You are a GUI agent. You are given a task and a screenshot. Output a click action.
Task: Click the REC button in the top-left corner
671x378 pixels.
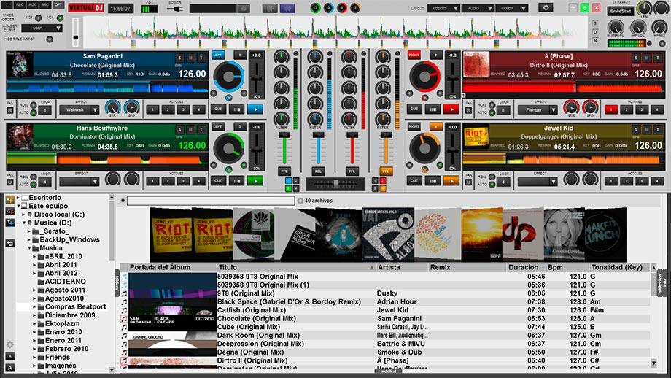(20, 4)
